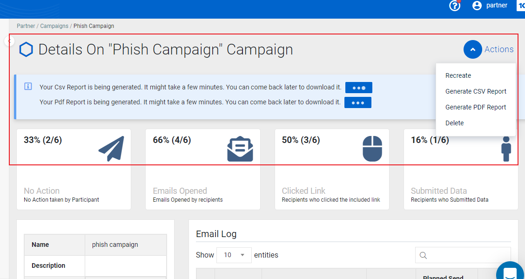Viewport: 525px width, 279px height.
Task: Click the CSV report loading button
Action: click(358, 88)
